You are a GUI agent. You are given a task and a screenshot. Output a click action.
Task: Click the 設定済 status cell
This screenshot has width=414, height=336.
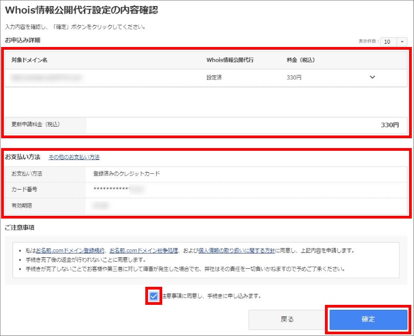tap(214, 78)
